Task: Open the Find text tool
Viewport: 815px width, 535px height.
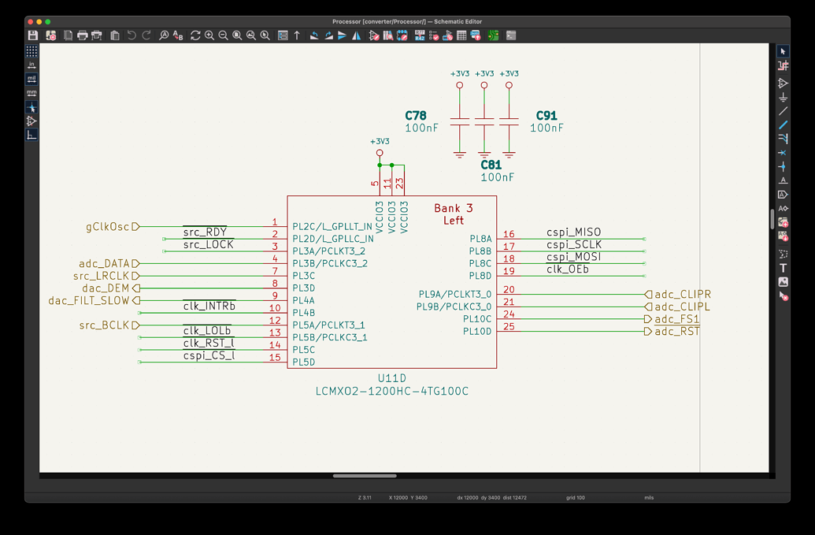Action: point(164,35)
